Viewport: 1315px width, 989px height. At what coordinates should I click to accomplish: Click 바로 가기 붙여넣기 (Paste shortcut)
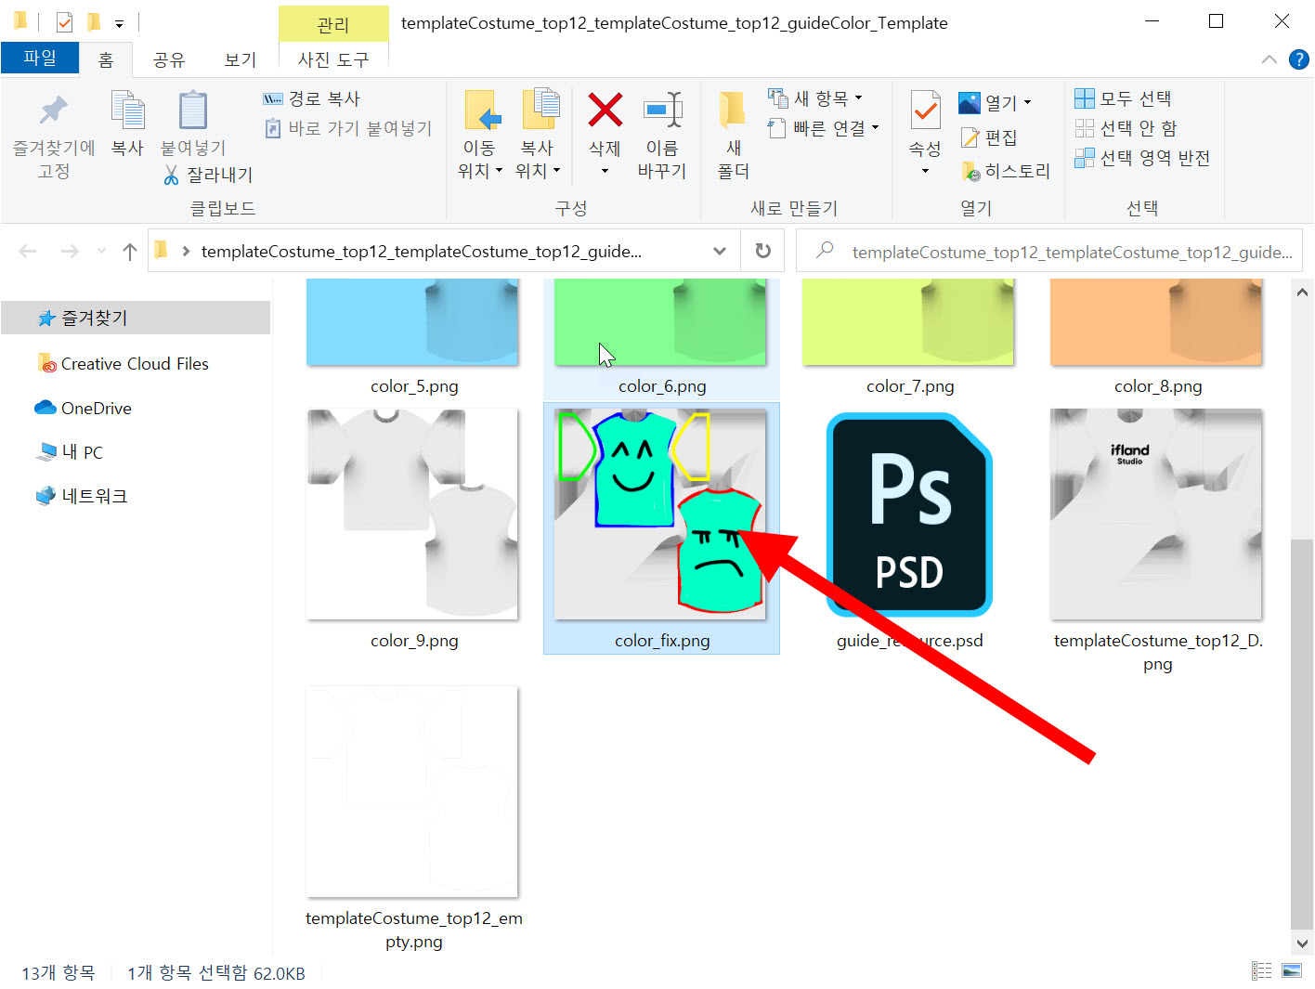(349, 128)
